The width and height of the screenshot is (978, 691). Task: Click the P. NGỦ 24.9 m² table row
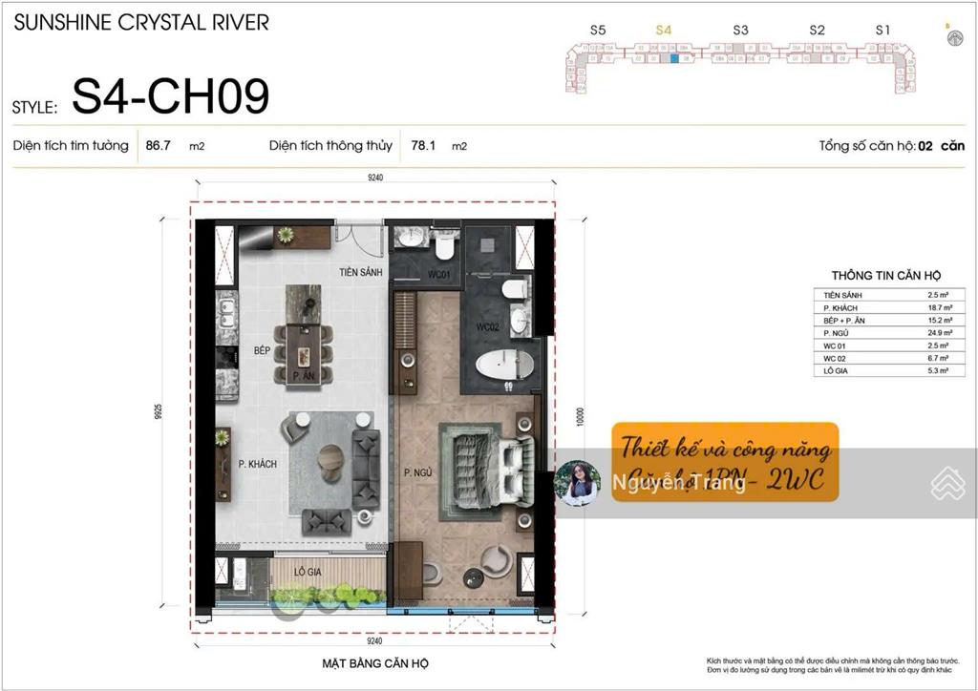coord(889,333)
